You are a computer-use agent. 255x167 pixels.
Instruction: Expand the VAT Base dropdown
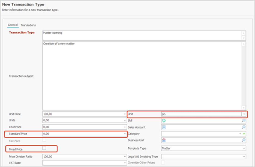125,163
